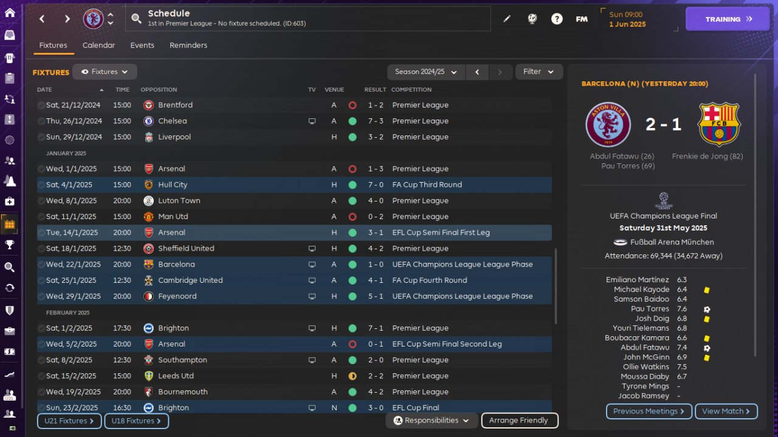Click the FM menu logo

pyautogui.click(x=582, y=19)
